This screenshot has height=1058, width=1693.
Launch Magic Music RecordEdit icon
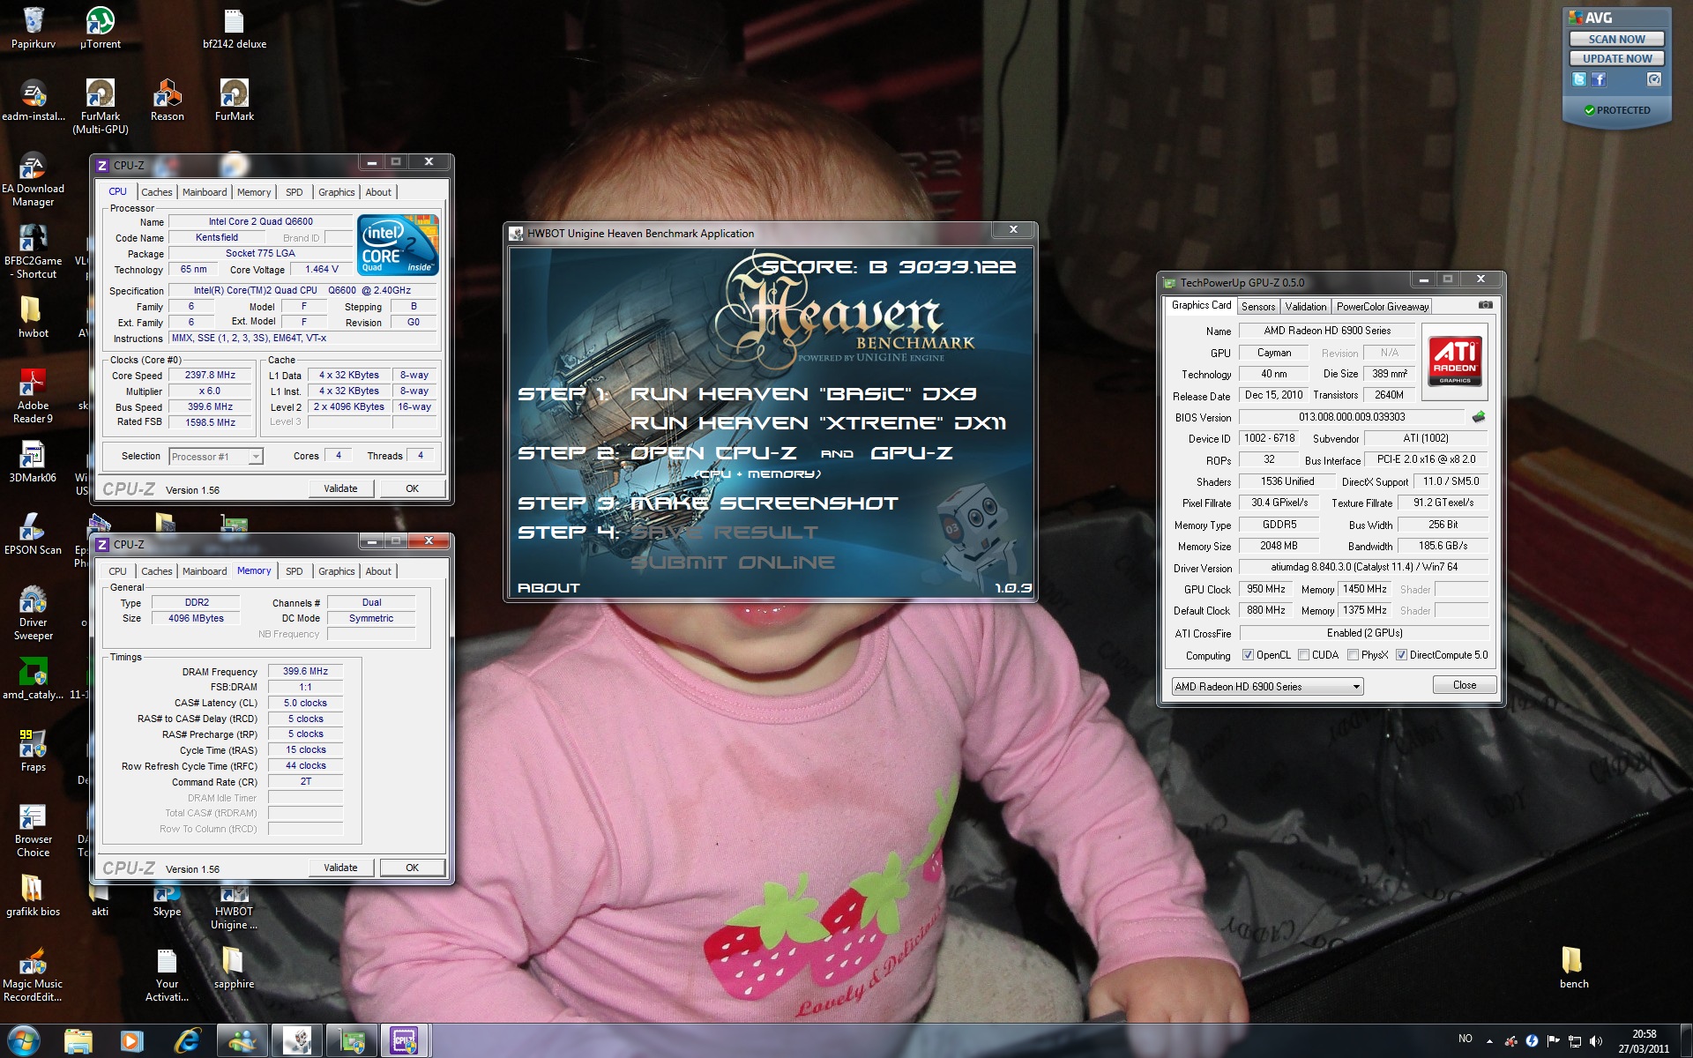(34, 973)
